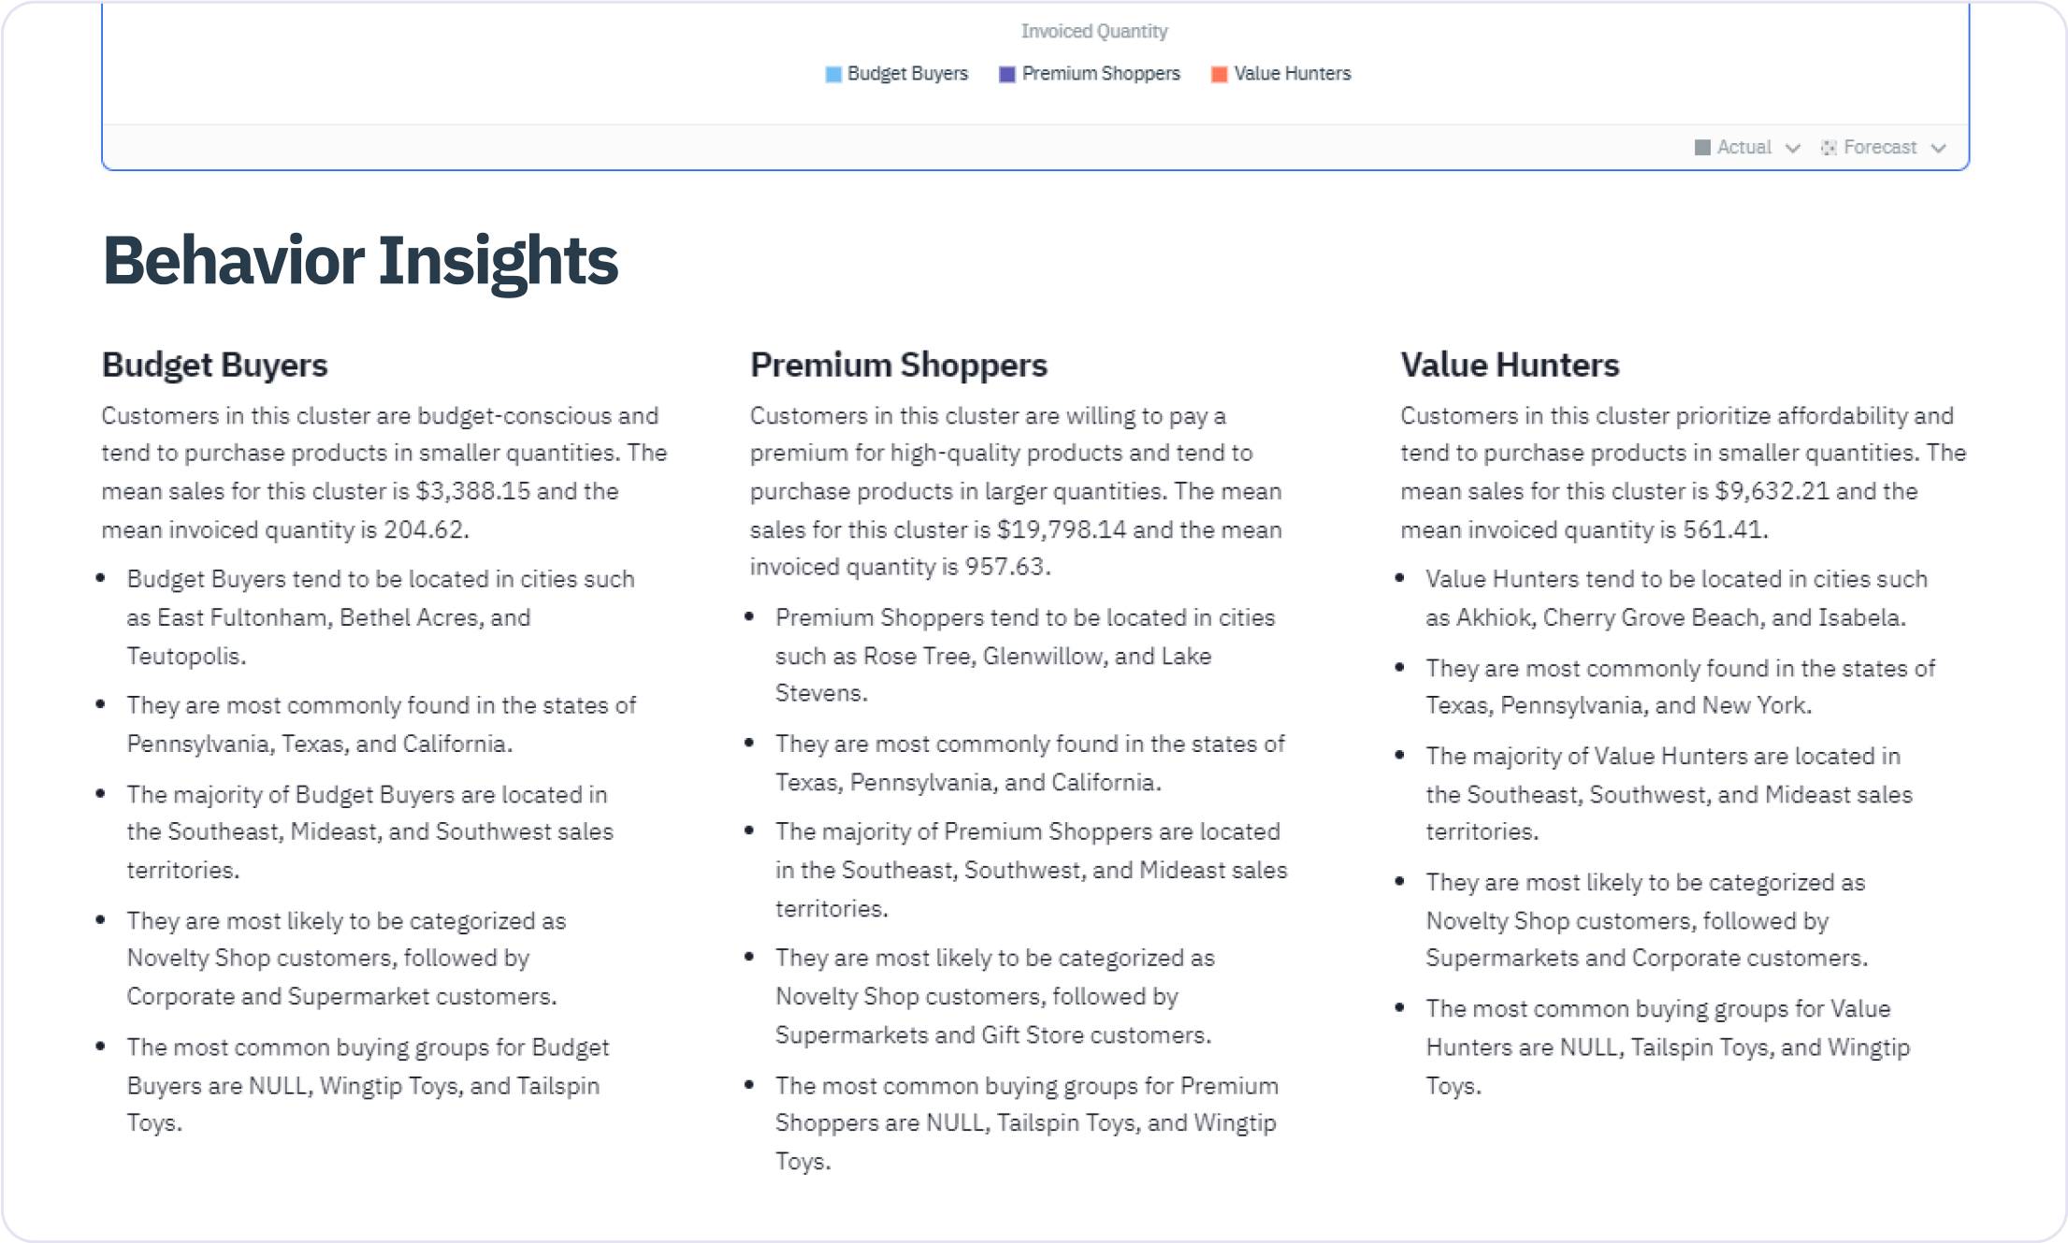Image resolution: width=2068 pixels, height=1243 pixels.
Task: Click the Value Hunters cluster heading
Action: pyautogui.click(x=1508, y=363)
